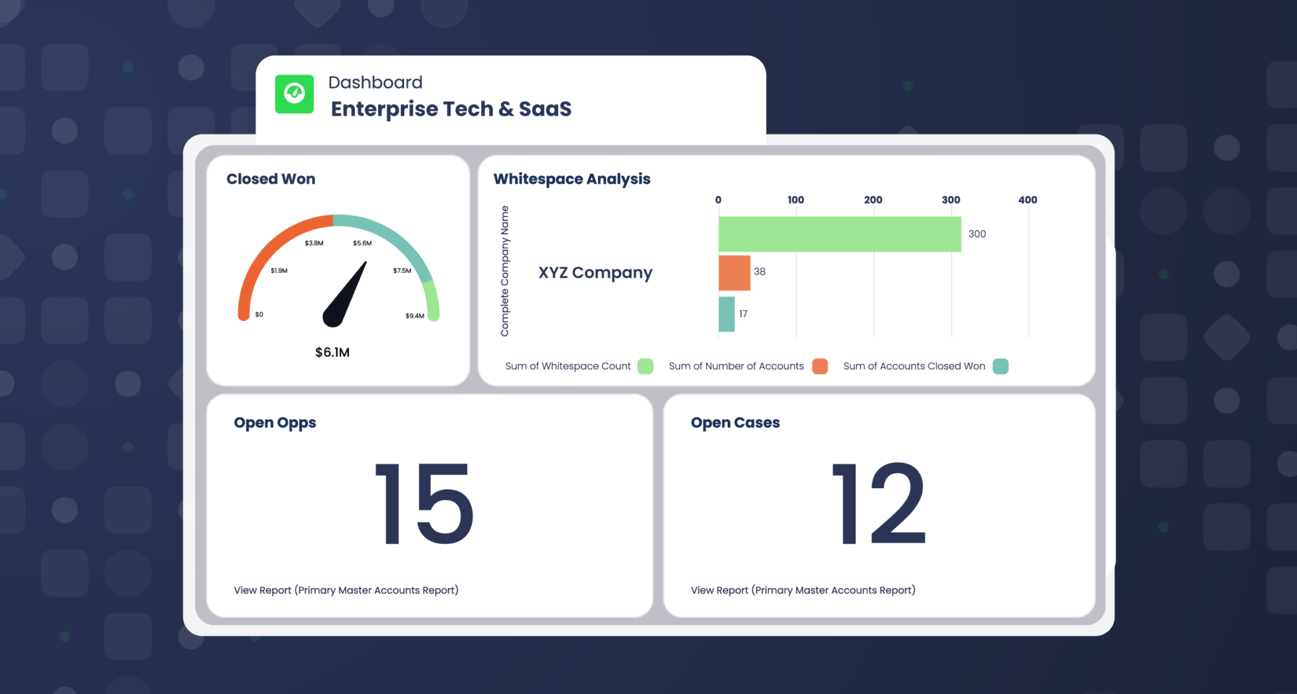
Task: Click the Open Opps number 15
Action: point(424,504)
